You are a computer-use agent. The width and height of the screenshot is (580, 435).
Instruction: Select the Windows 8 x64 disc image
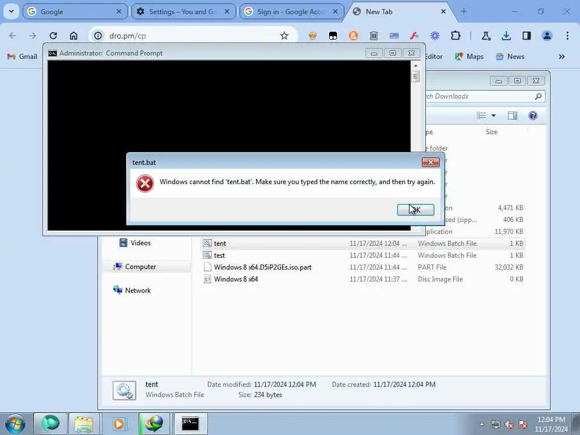(x=363, y=279)
